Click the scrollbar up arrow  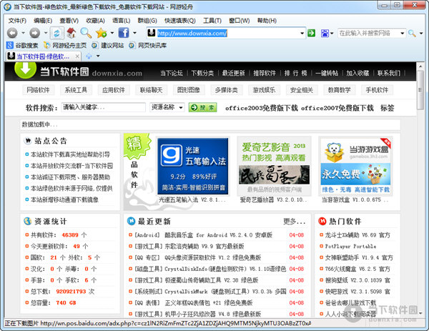coord(420,66)
